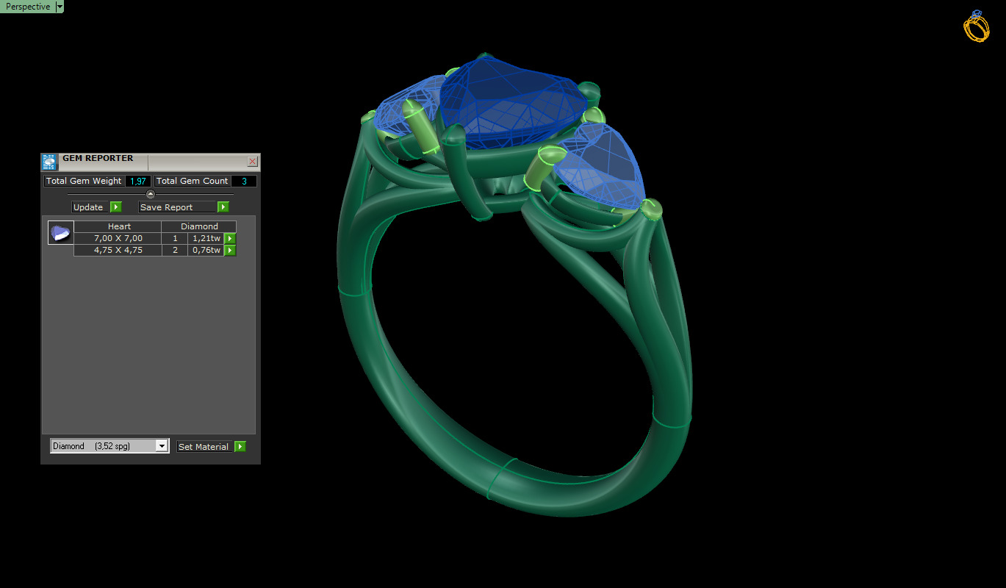
Task: Click the Perspective viewport label
Action: point(28,7)
